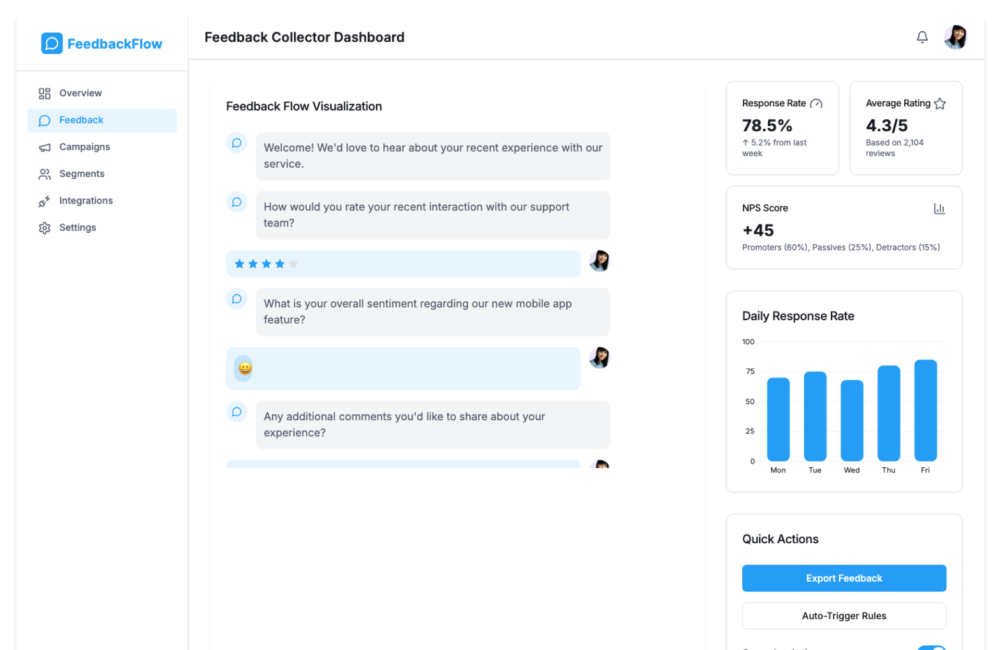Open Settings from the sidebar
Viewport: 1000px width, 650px height.
(x=78, y=228)
